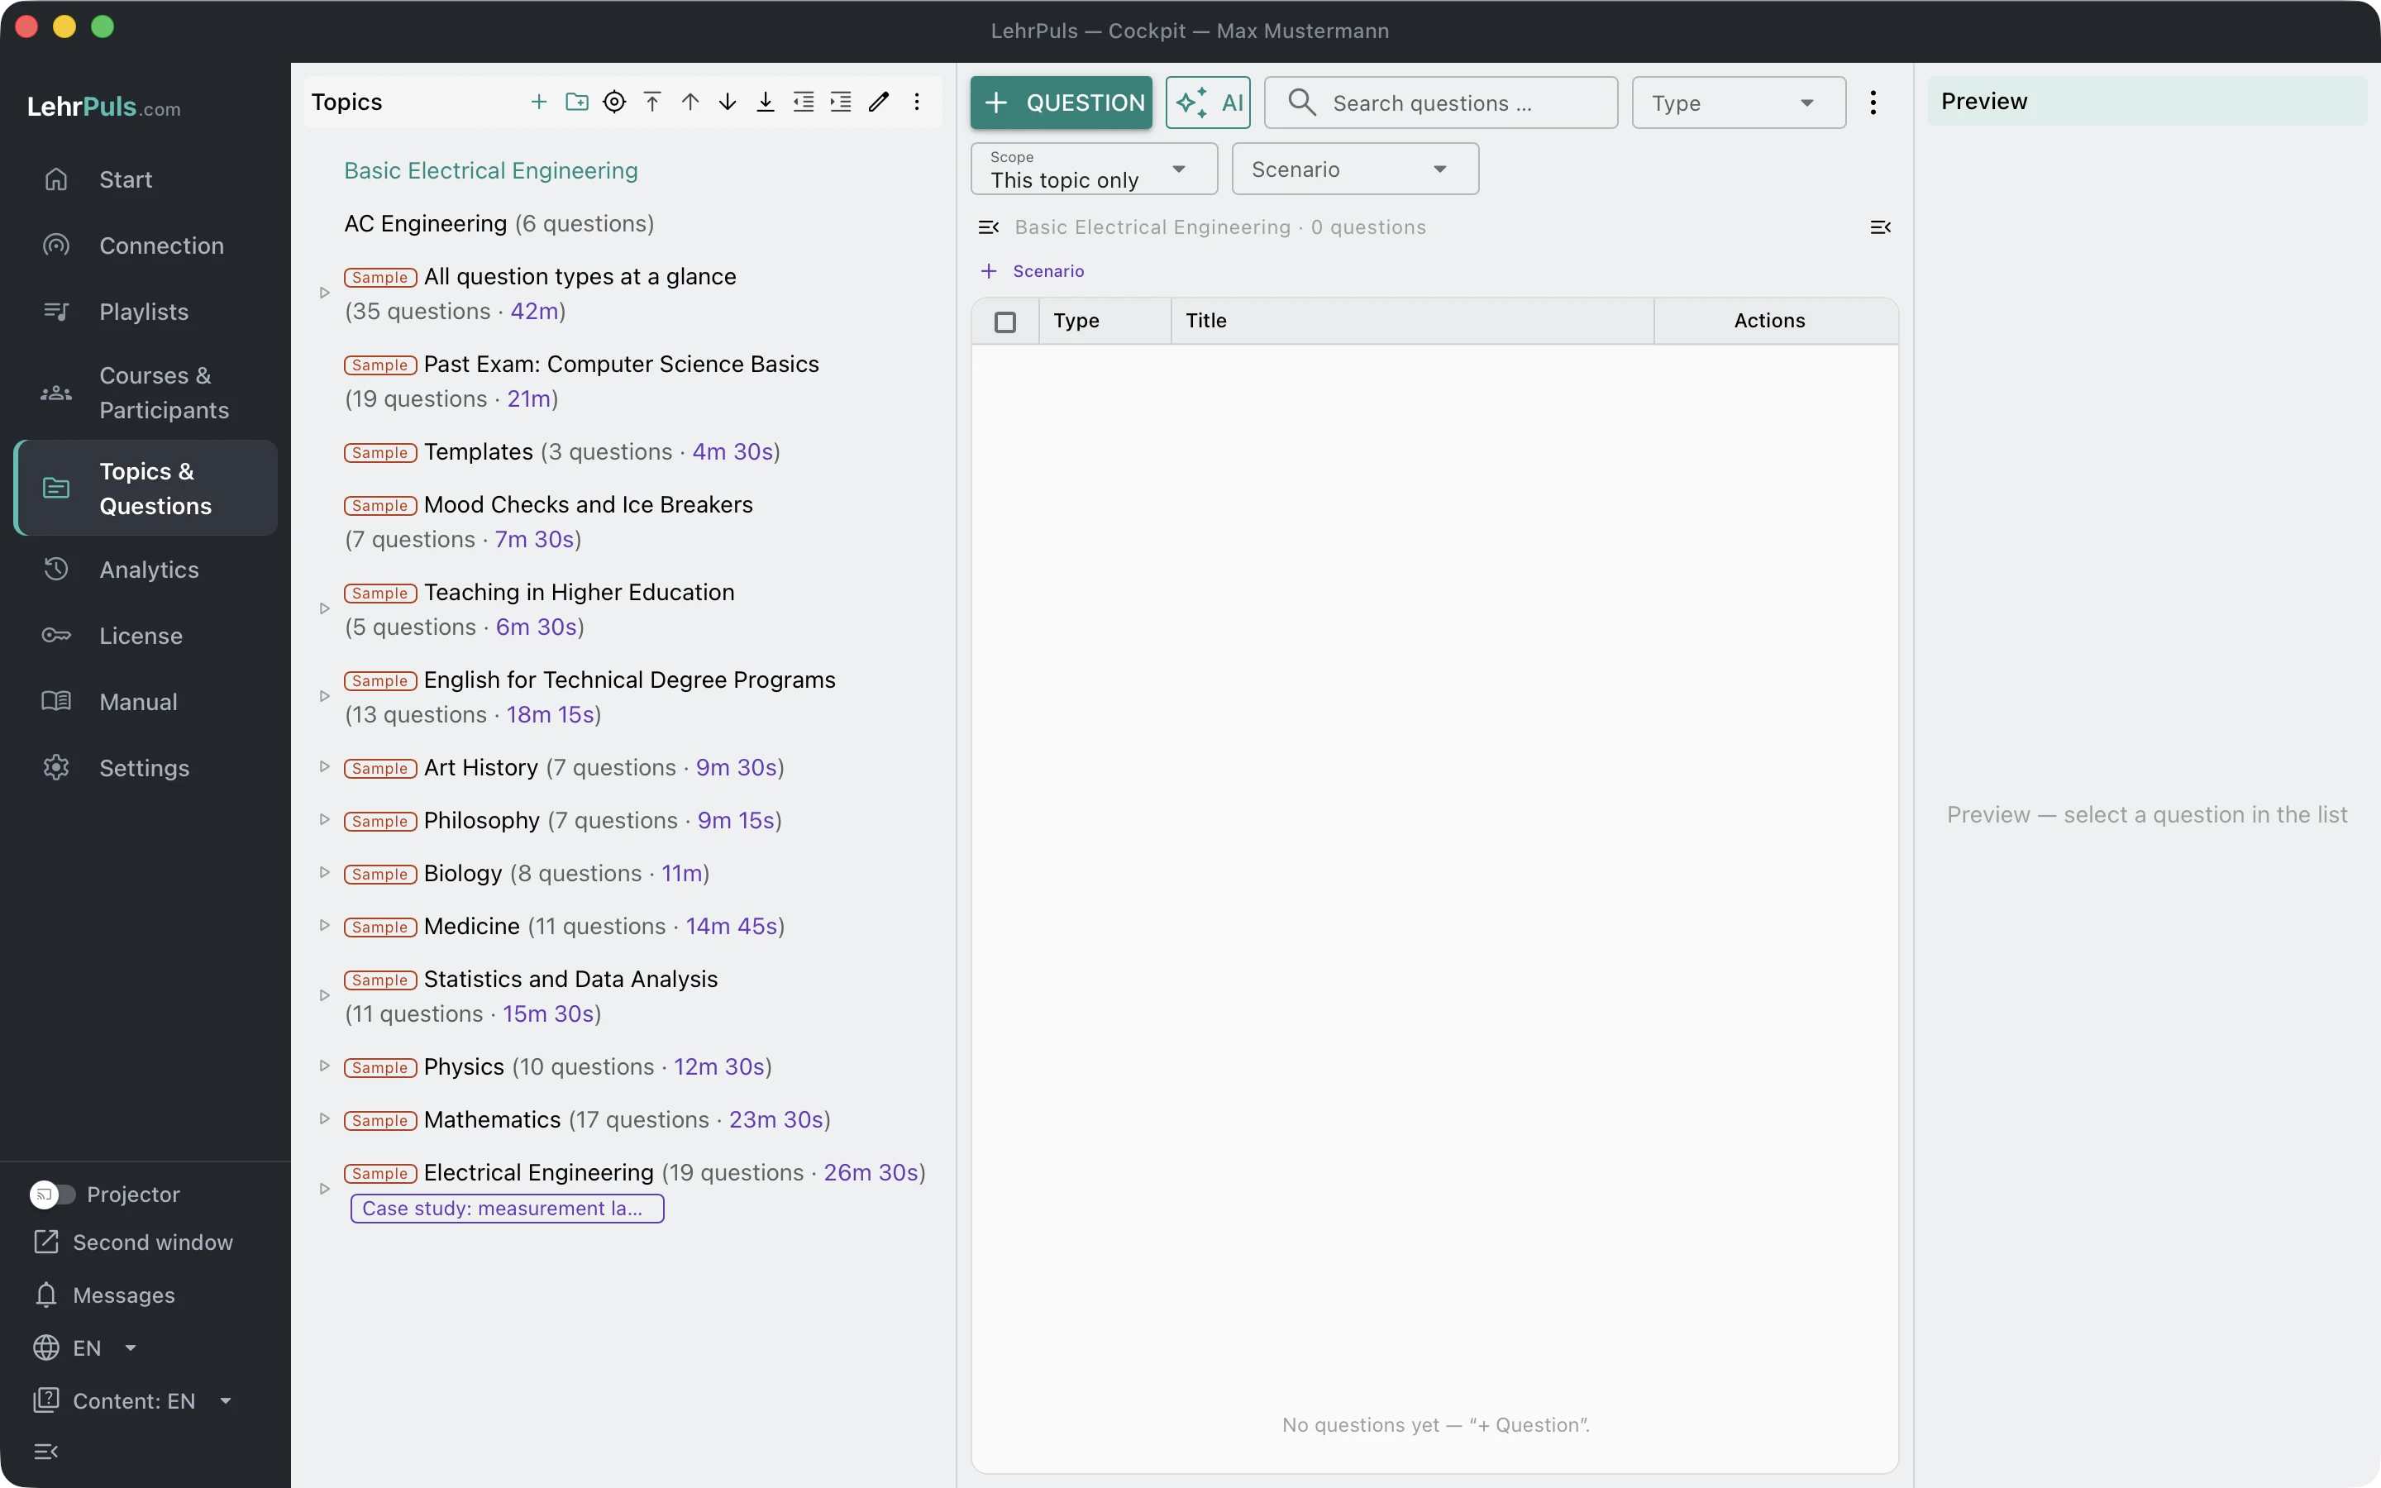The height and width of the screenshot is (1488, 2381).
Task: Go to Playlists section
Action: 146,312
